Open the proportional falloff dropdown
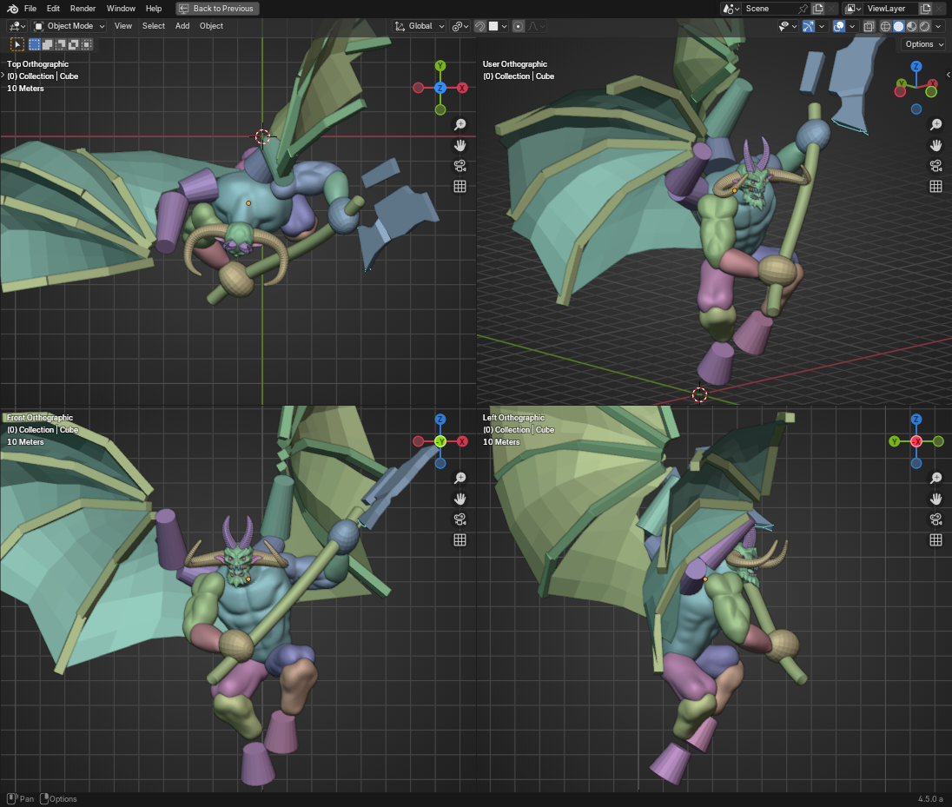 tap(536, 26)
